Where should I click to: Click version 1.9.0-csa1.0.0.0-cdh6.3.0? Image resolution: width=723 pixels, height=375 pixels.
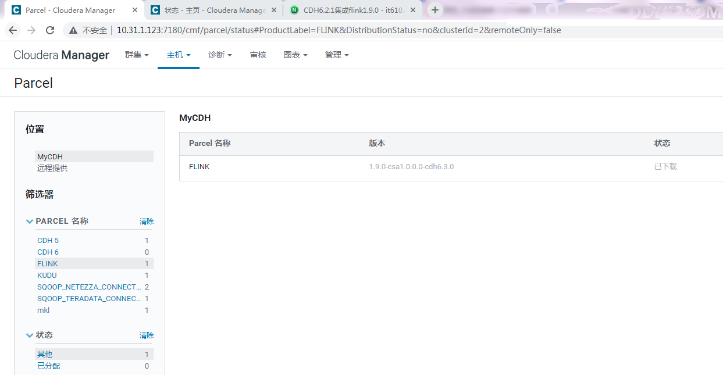coord(411,166)
